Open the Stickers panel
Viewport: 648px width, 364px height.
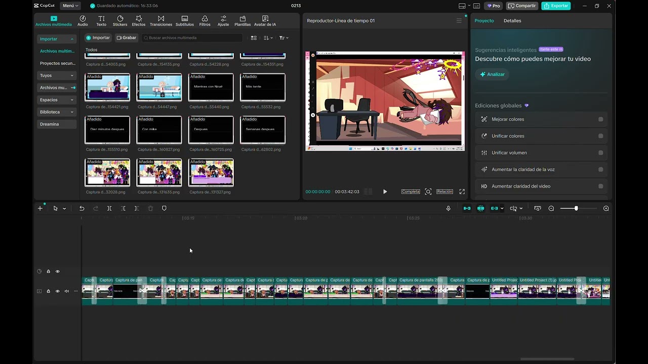120,21
